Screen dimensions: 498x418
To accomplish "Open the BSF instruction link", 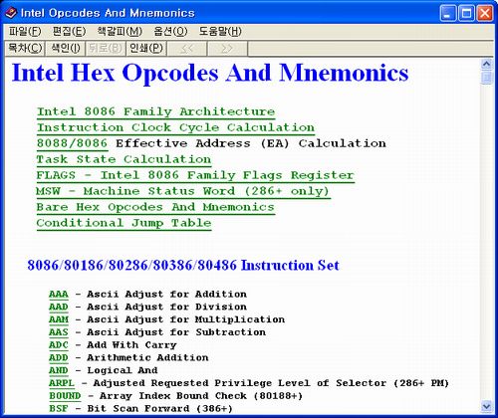I will pos(59,408).
